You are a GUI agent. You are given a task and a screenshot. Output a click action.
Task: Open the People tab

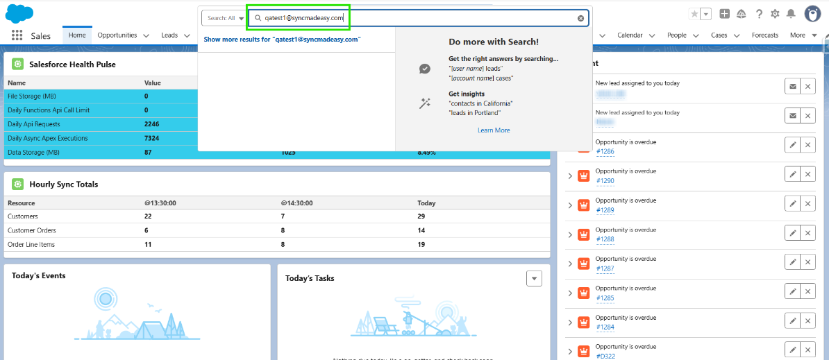(677, 35)
